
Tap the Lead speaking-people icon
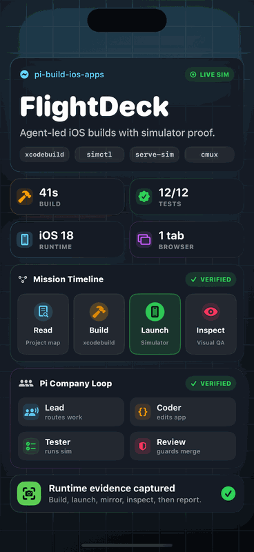pyautogui.click(x=31, y=412)
